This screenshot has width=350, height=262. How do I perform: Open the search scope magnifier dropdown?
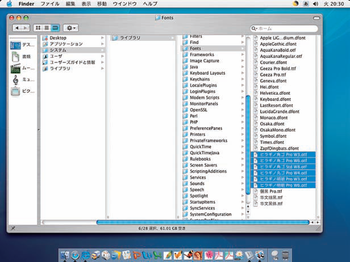[x=255, y=28]
